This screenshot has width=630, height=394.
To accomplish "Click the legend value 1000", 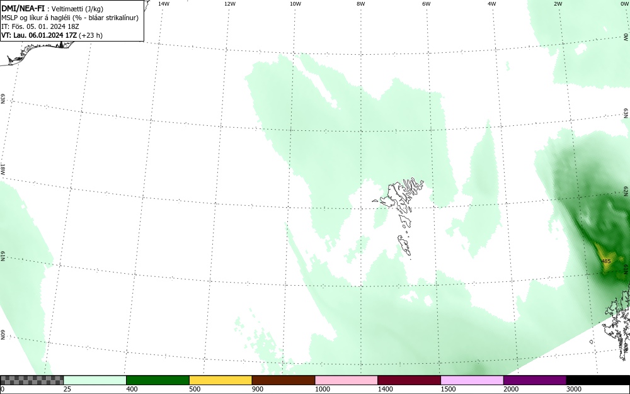I will click(x=323, y=389).
